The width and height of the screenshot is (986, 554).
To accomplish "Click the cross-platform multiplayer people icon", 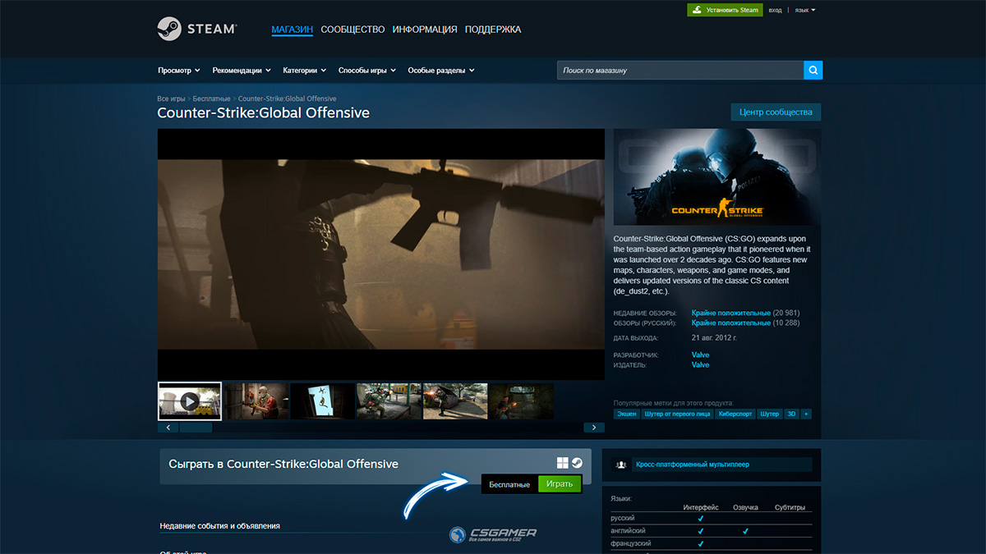I will 621,465.
